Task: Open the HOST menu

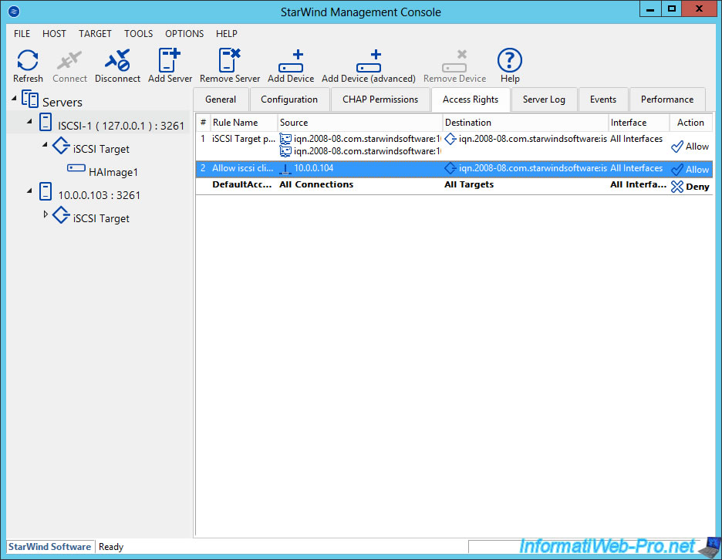Action: pos(54,34)
